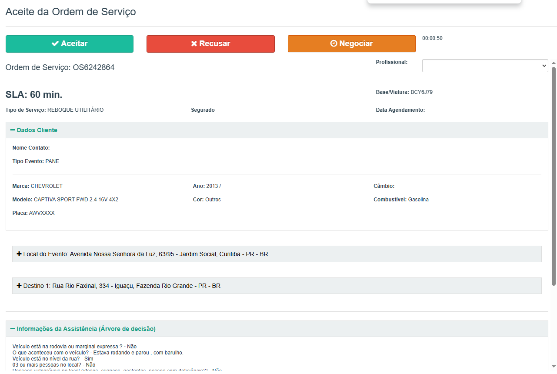Refuse the service order with Recusar

tap(210, 44)
